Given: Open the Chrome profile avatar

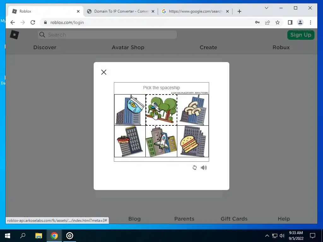Looking at the screenshot, I should point(300,22).
